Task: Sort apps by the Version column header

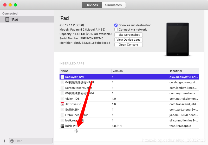Action: tap(140, 71)
